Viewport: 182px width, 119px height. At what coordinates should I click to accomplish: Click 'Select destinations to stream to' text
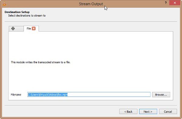27,15
